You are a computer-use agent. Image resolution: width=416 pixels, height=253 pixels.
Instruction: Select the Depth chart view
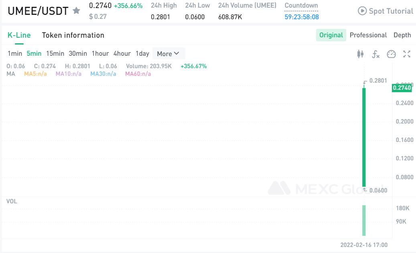(x=402, y=35)
